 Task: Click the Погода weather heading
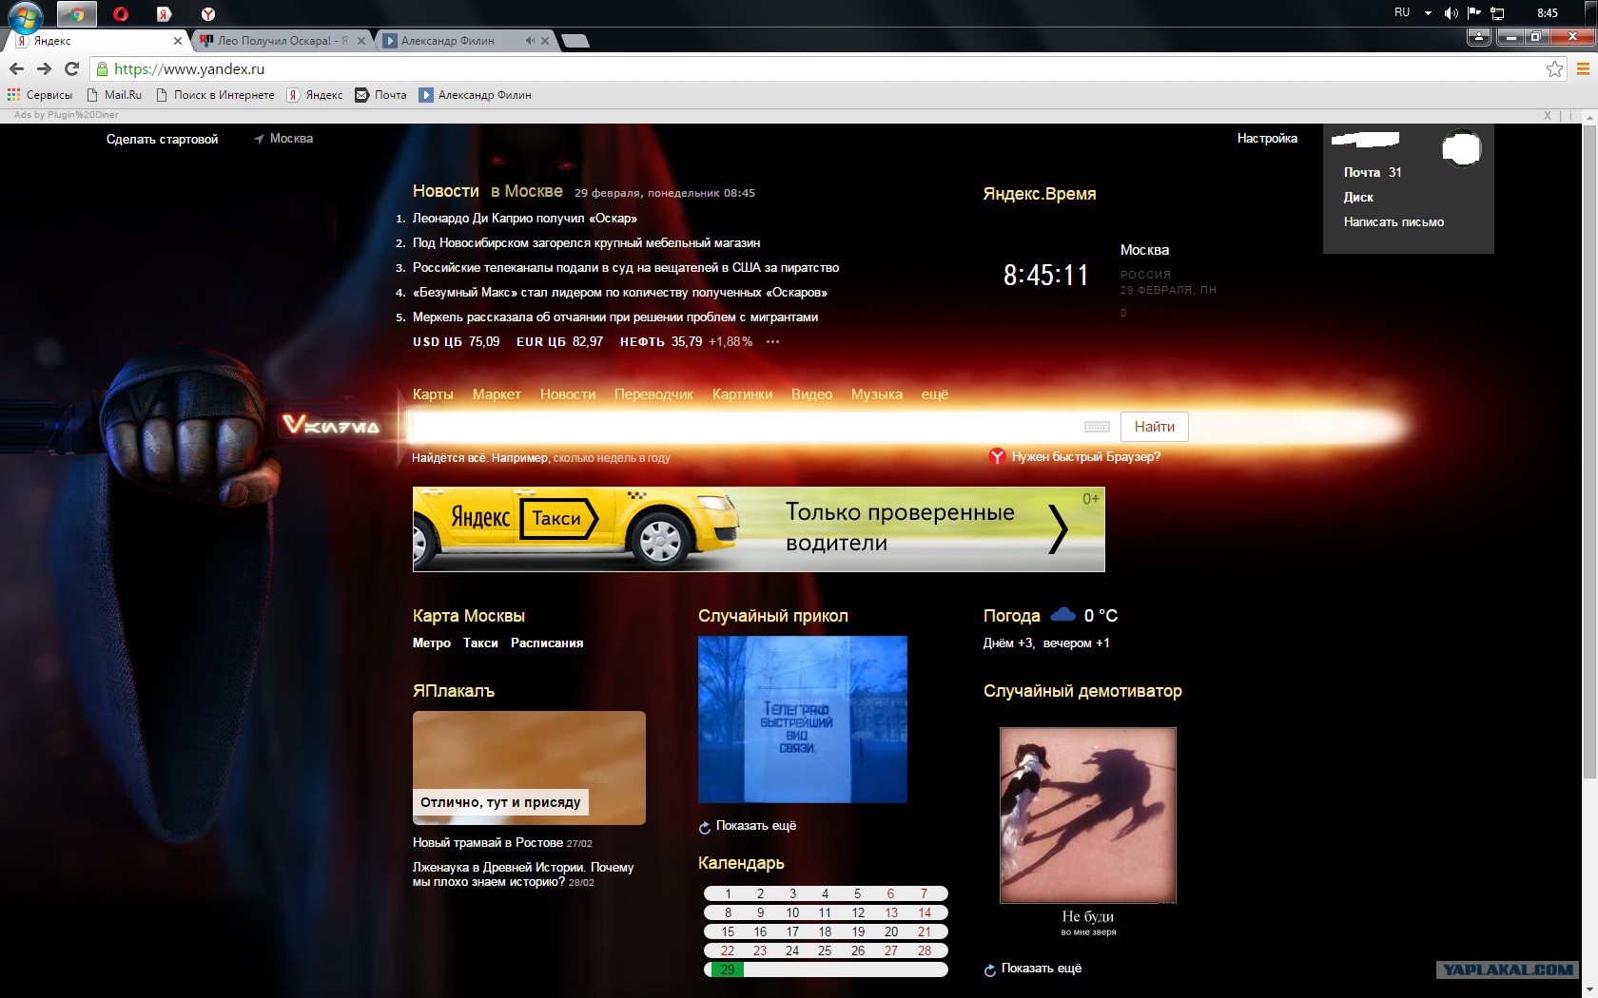1012,616
